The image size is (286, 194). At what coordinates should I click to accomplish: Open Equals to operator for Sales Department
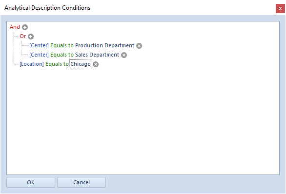click(x=62, y=55)
